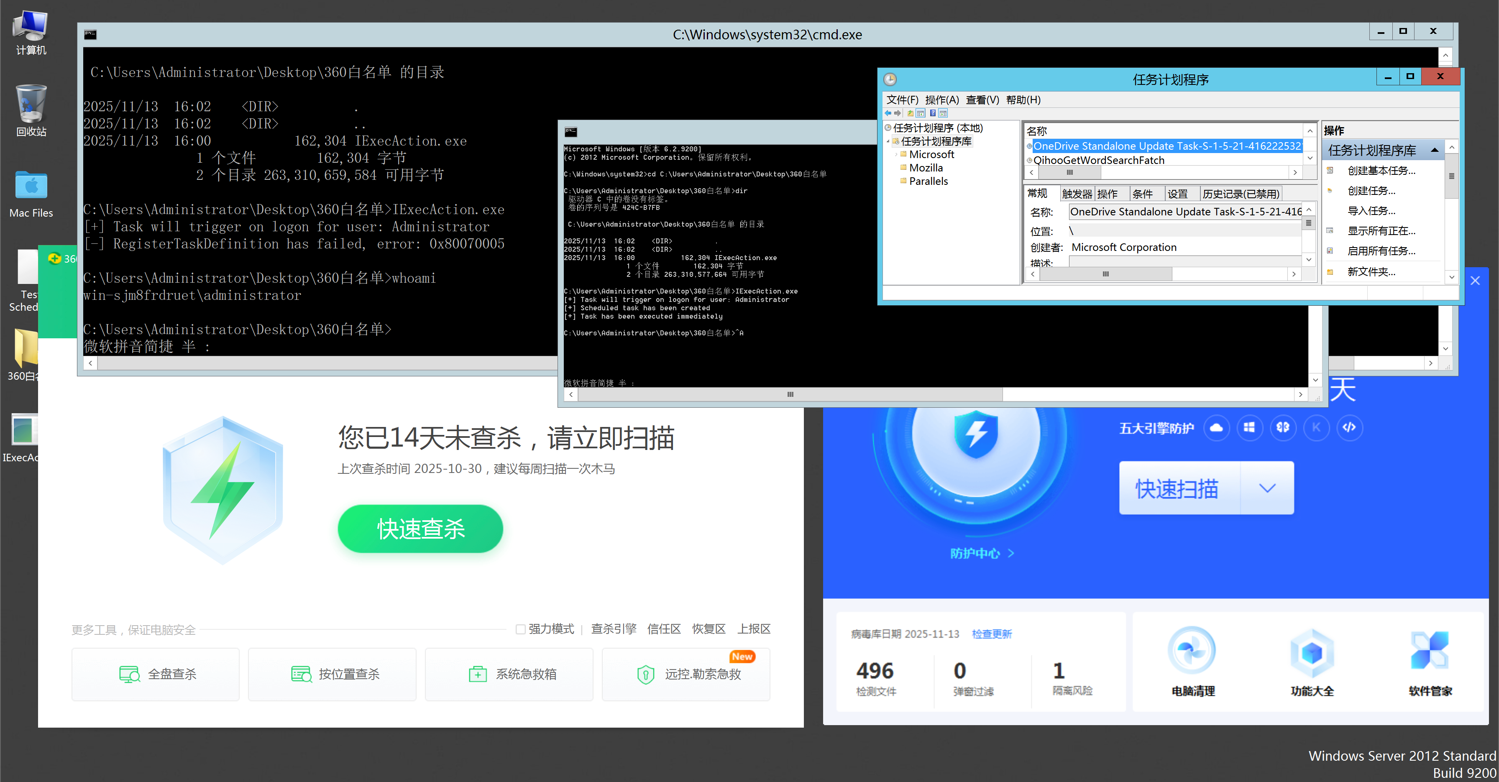Click the 检查更新 link

[992, 634]
